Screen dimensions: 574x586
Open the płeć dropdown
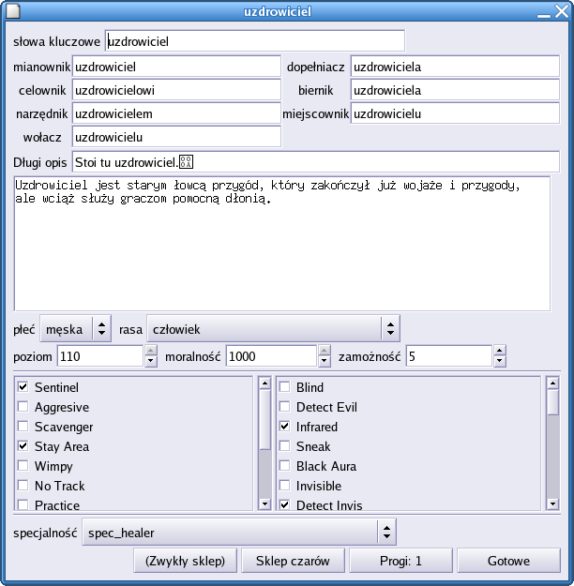(76, 328)
